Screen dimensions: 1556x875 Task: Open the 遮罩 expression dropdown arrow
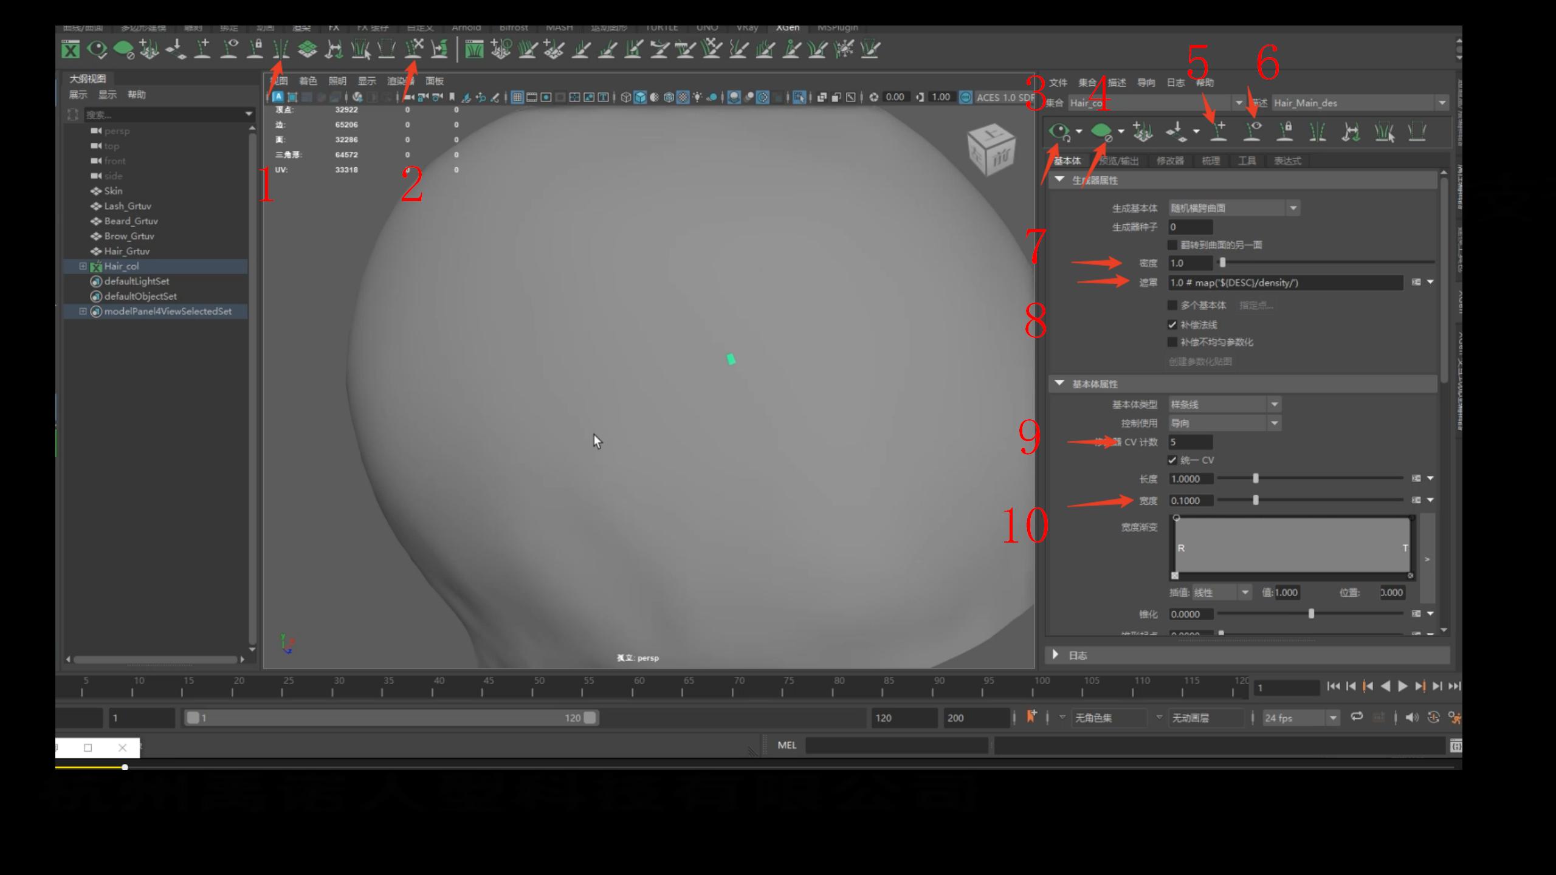click(1430, 282)
